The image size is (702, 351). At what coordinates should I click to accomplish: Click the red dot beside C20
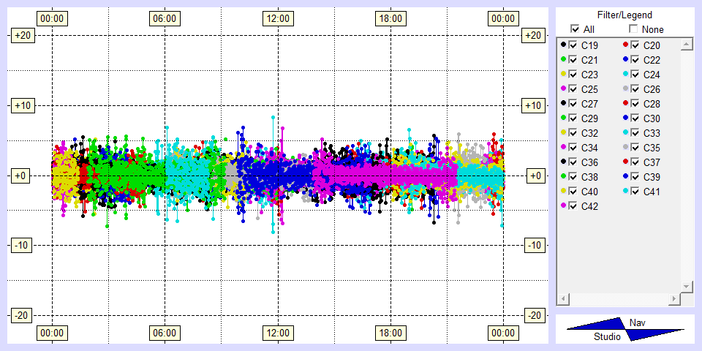coord(625,45)
